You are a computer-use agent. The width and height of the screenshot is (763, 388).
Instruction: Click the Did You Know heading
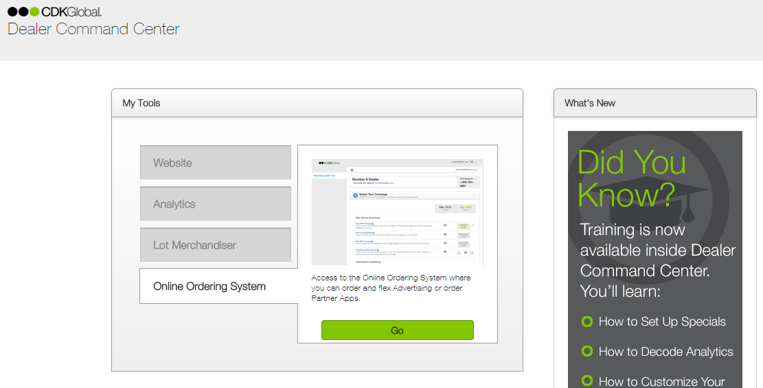(632, 178)
